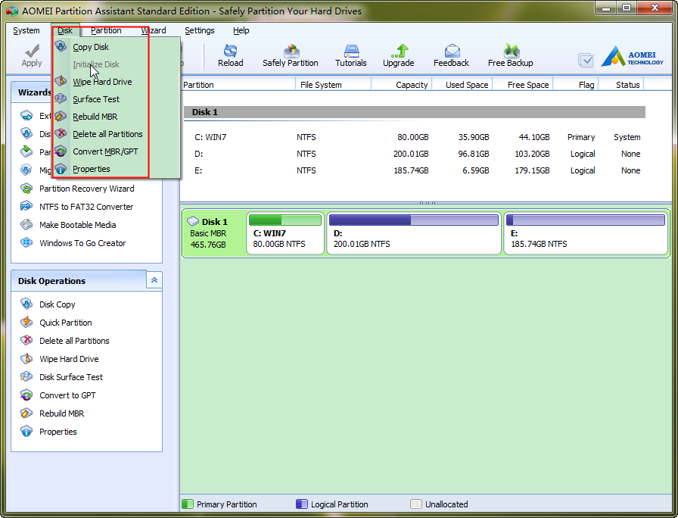Click the Disk Copy icon in Disk Operations
The height and width of the screenshot is (518, 678).
pos(26,304)
